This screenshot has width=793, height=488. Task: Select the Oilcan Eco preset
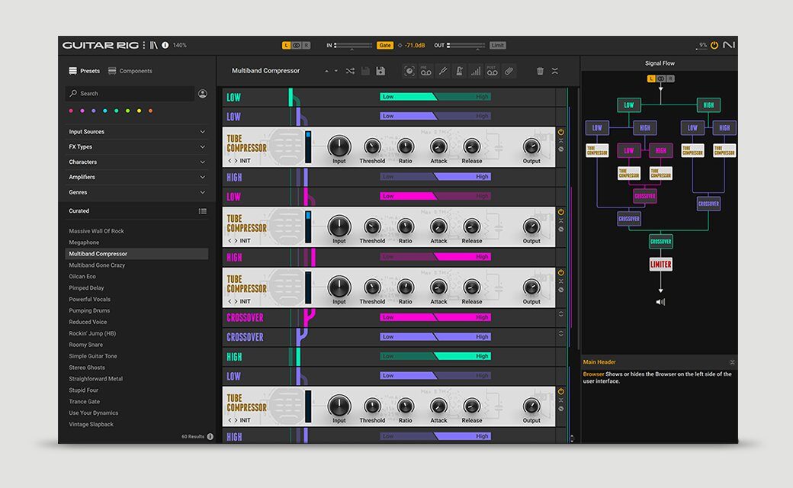tap(82, 277)
